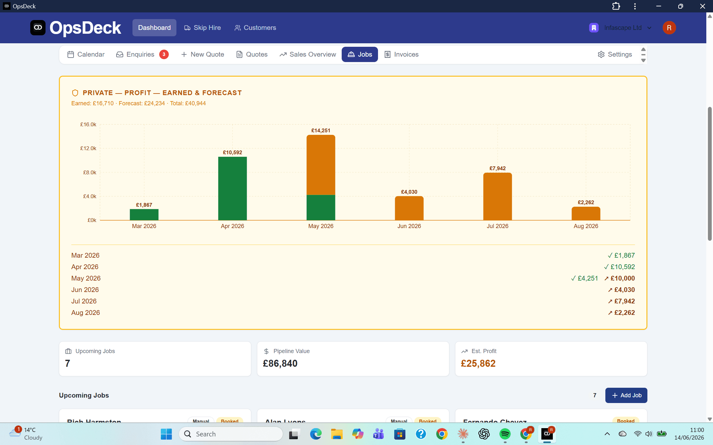This screenshot has height=445, width=713.
Task: Click the Jun 2026 orange bar
Action: click(409, 208)
